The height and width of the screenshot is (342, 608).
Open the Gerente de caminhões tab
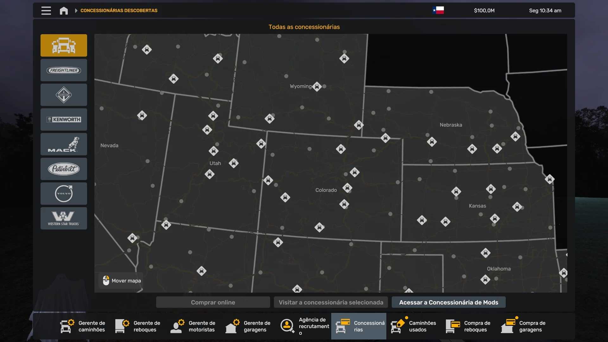point(83,326)
